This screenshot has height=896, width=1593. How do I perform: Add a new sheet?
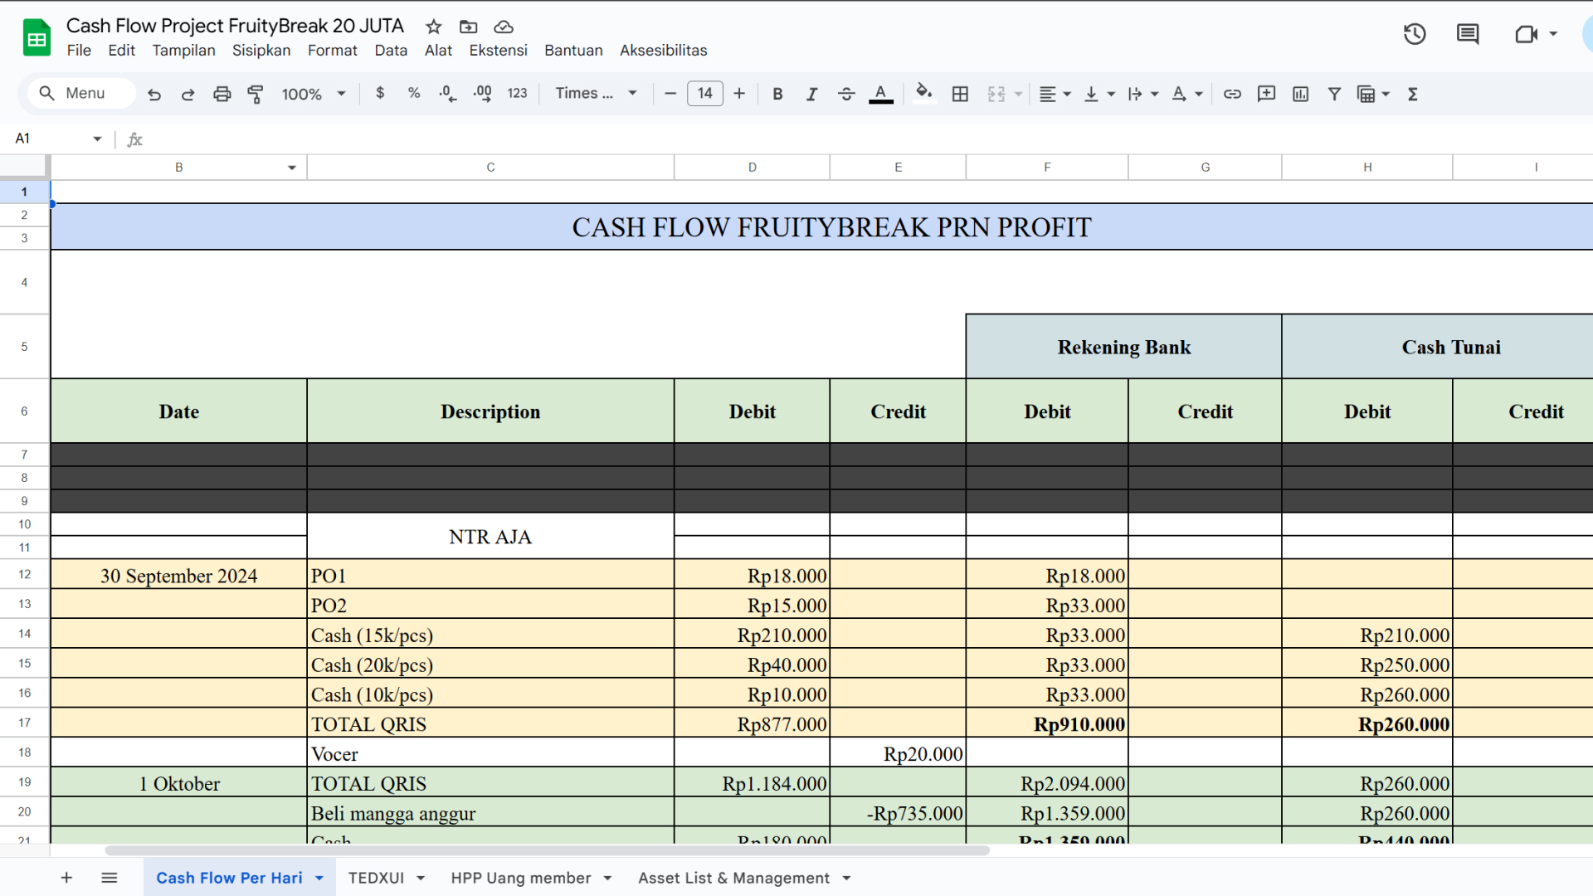click(x=66, y=878)
